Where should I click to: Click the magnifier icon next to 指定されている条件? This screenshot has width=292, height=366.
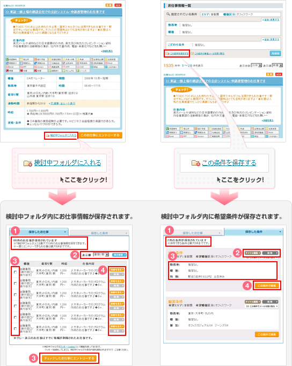168,14
